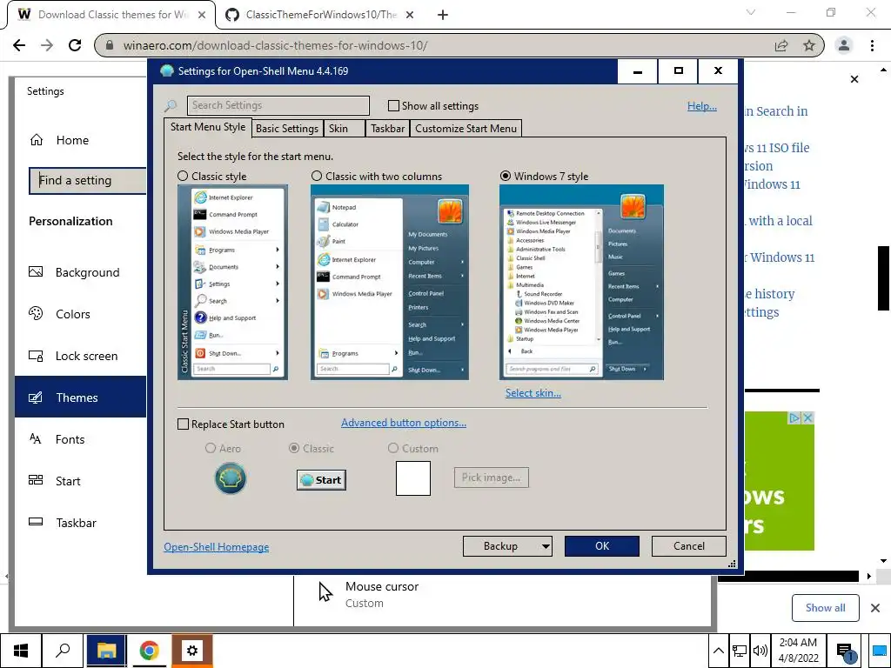
Task: Reload the Chrome page
Action: (x=75, y=45)
